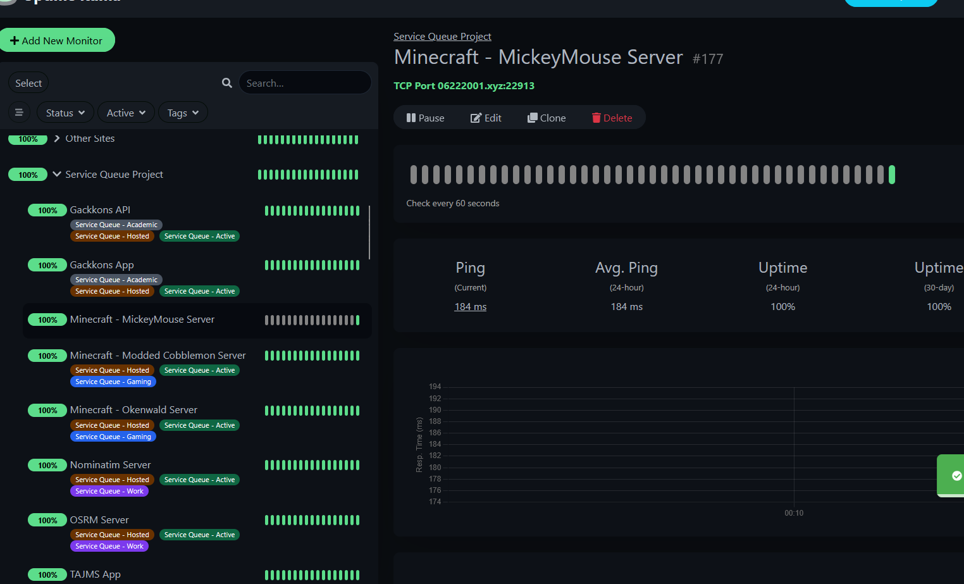Click the hamburger list filter icon
The width and height of the screenshot is (964, 584).
19,113
